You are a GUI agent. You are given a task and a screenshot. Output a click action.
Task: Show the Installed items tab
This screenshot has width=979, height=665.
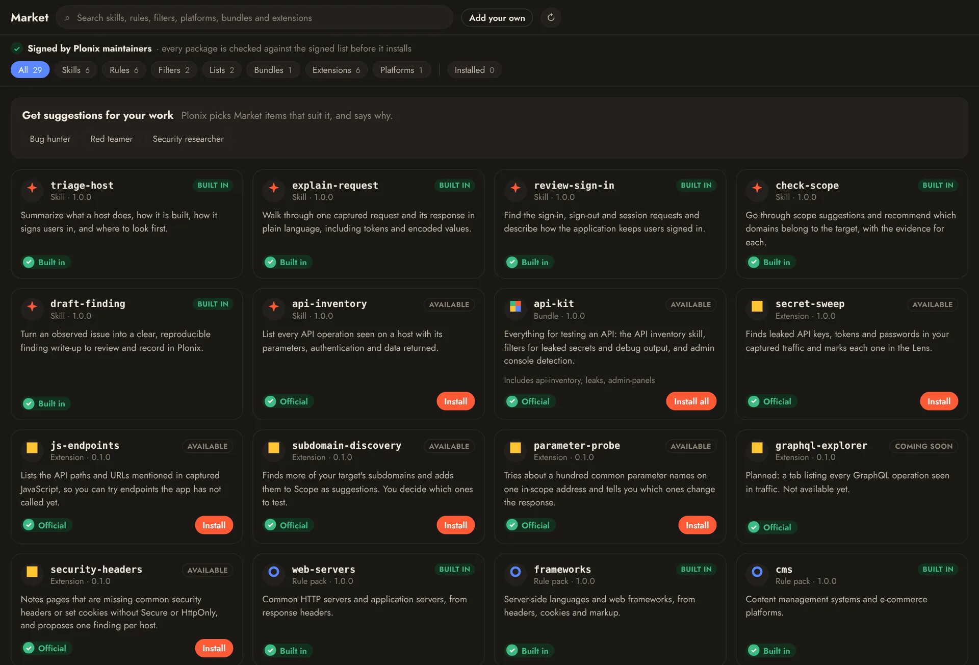[474, 70]
